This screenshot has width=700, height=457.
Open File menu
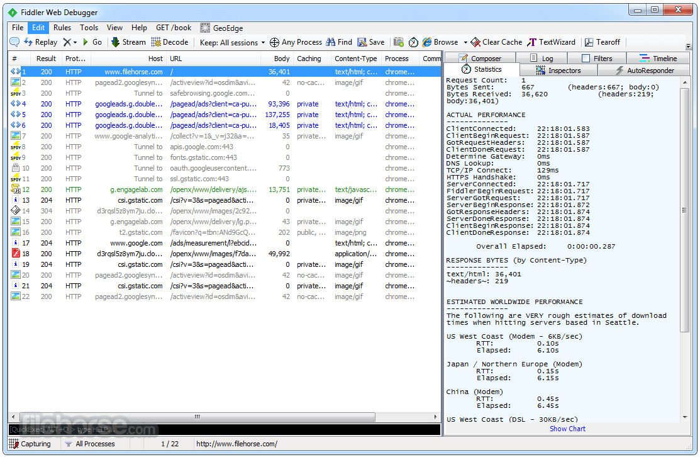click(18, 28)
